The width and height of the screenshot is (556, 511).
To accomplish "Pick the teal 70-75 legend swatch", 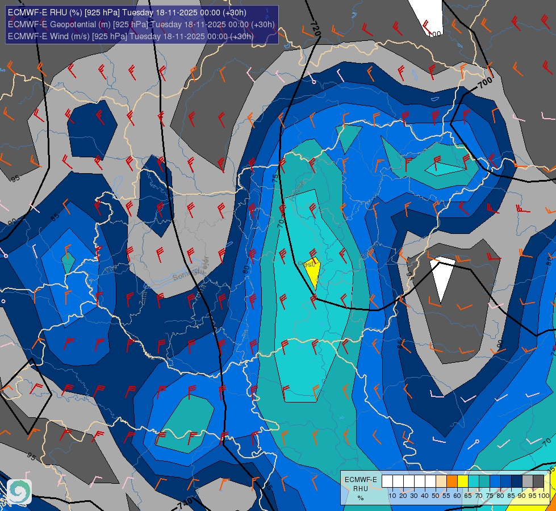I will coord(484,481).
